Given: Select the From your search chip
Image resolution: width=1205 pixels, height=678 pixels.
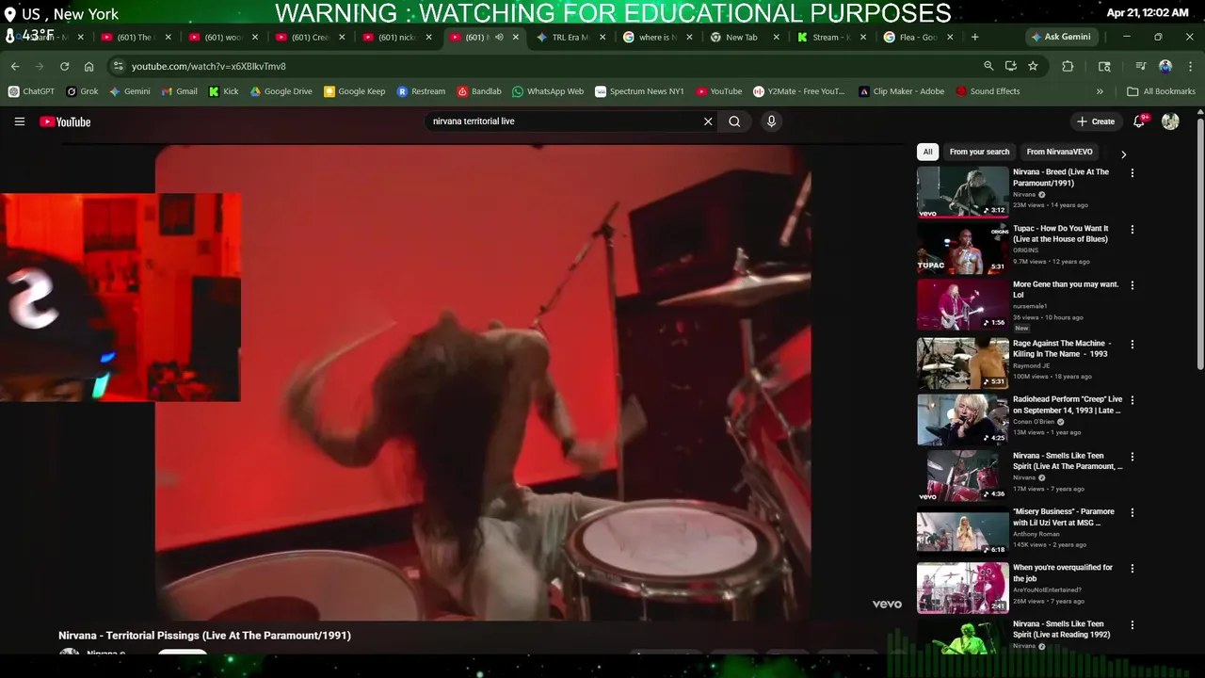Looking at the screenshot, I should pyautogui.click(x=979, y=152).
